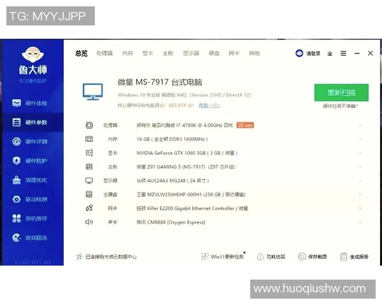The width and height of the screenshot is (382, 305).
Task: Click the 主硬盘 disk row icon
Action: point(89,194)
